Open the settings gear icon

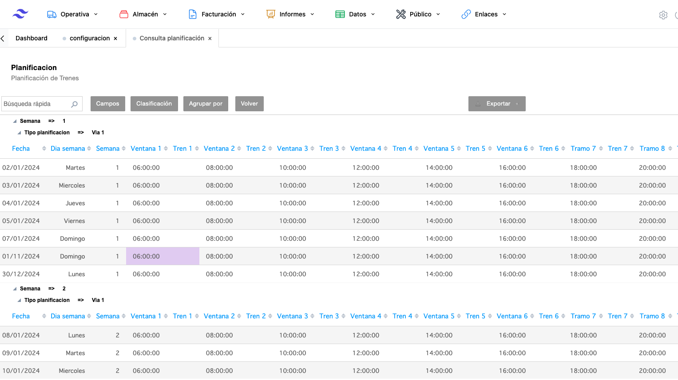[663, 15]
